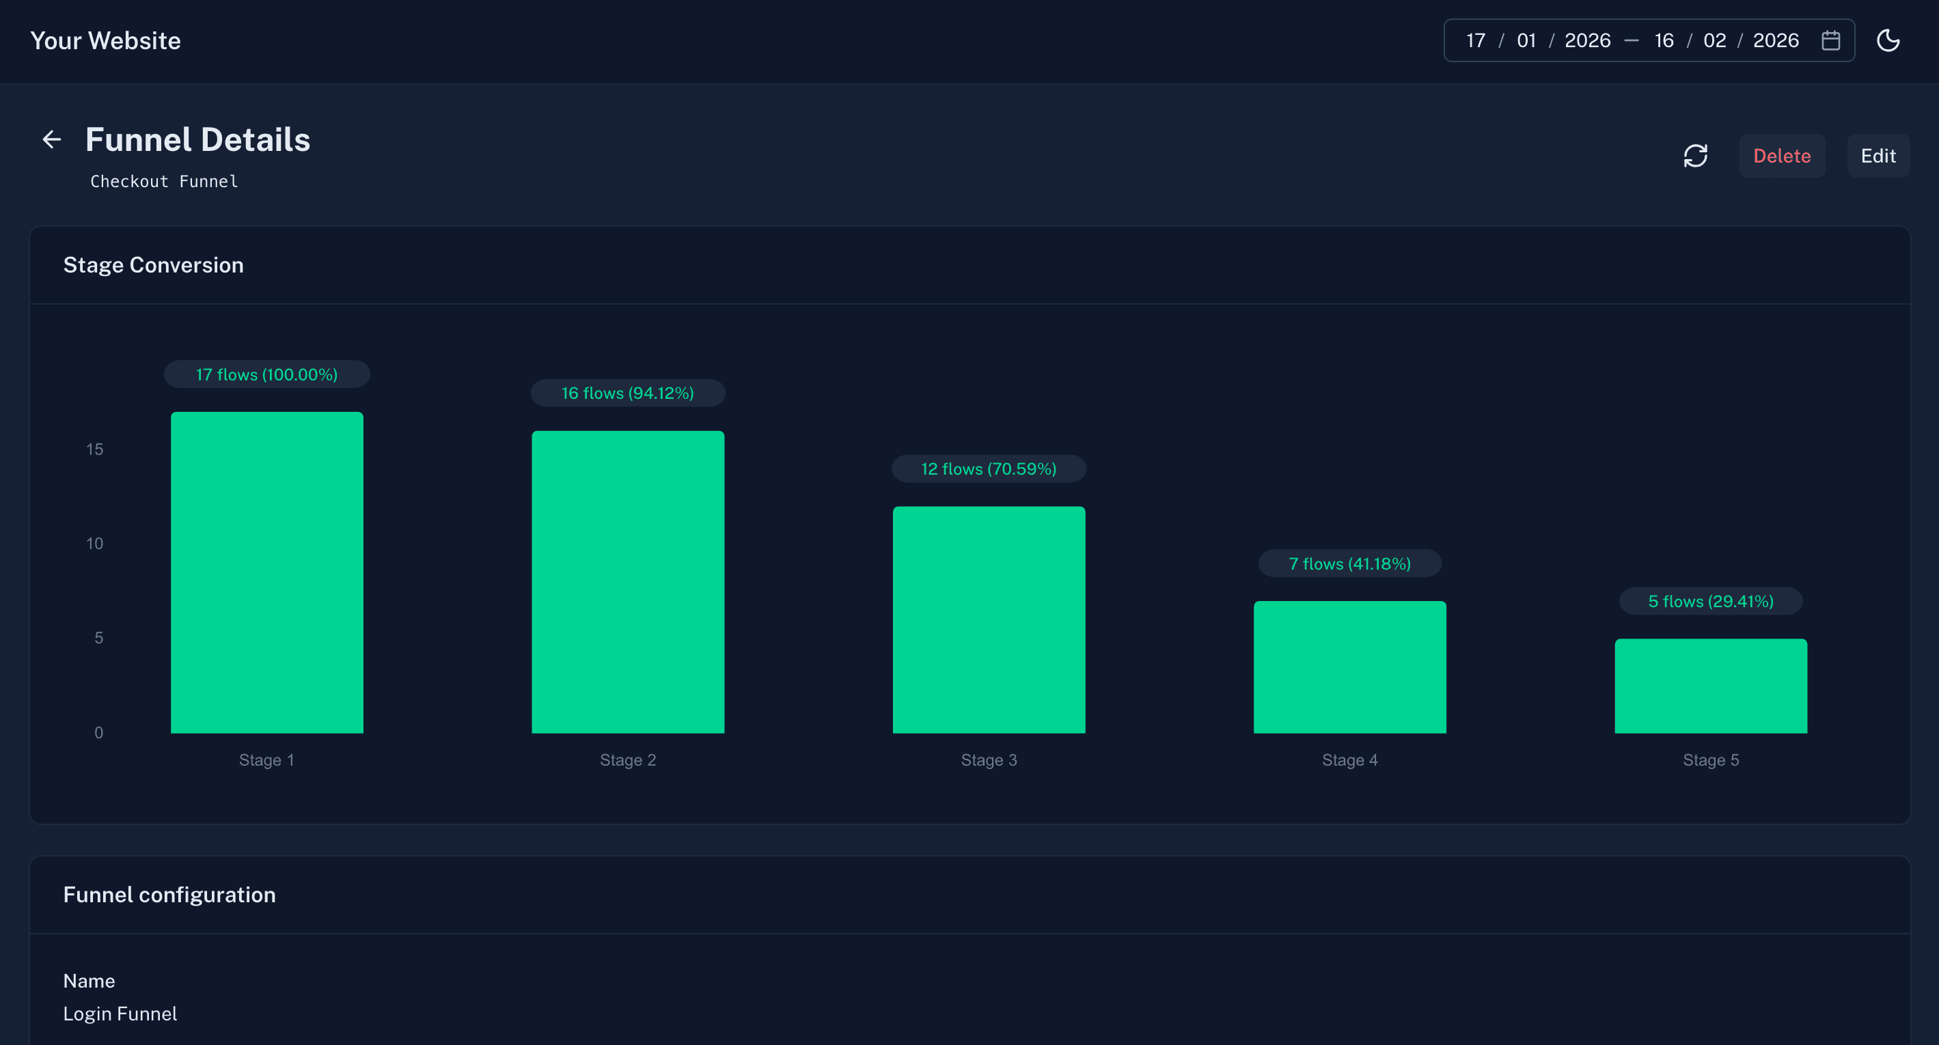
Task: Click the 17 flows (100.00%) badge
Action: click(266, 373)
